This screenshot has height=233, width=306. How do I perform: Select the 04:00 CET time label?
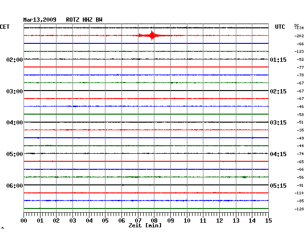point(15,123)
